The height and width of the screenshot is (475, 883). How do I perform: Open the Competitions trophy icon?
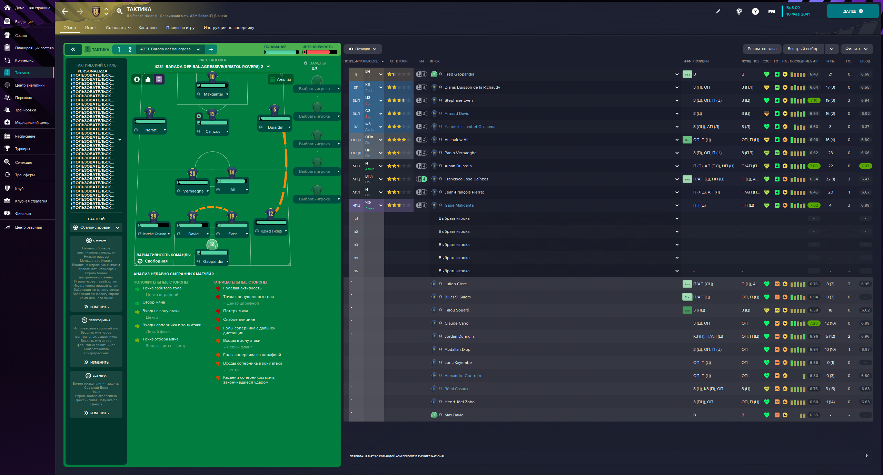(7, 148)
